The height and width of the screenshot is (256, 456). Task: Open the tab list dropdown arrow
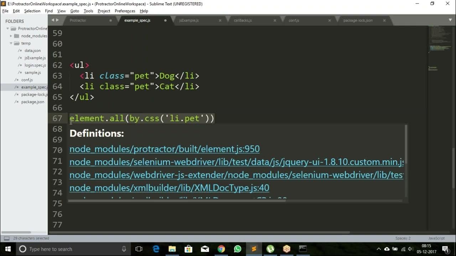click(450, 20)
